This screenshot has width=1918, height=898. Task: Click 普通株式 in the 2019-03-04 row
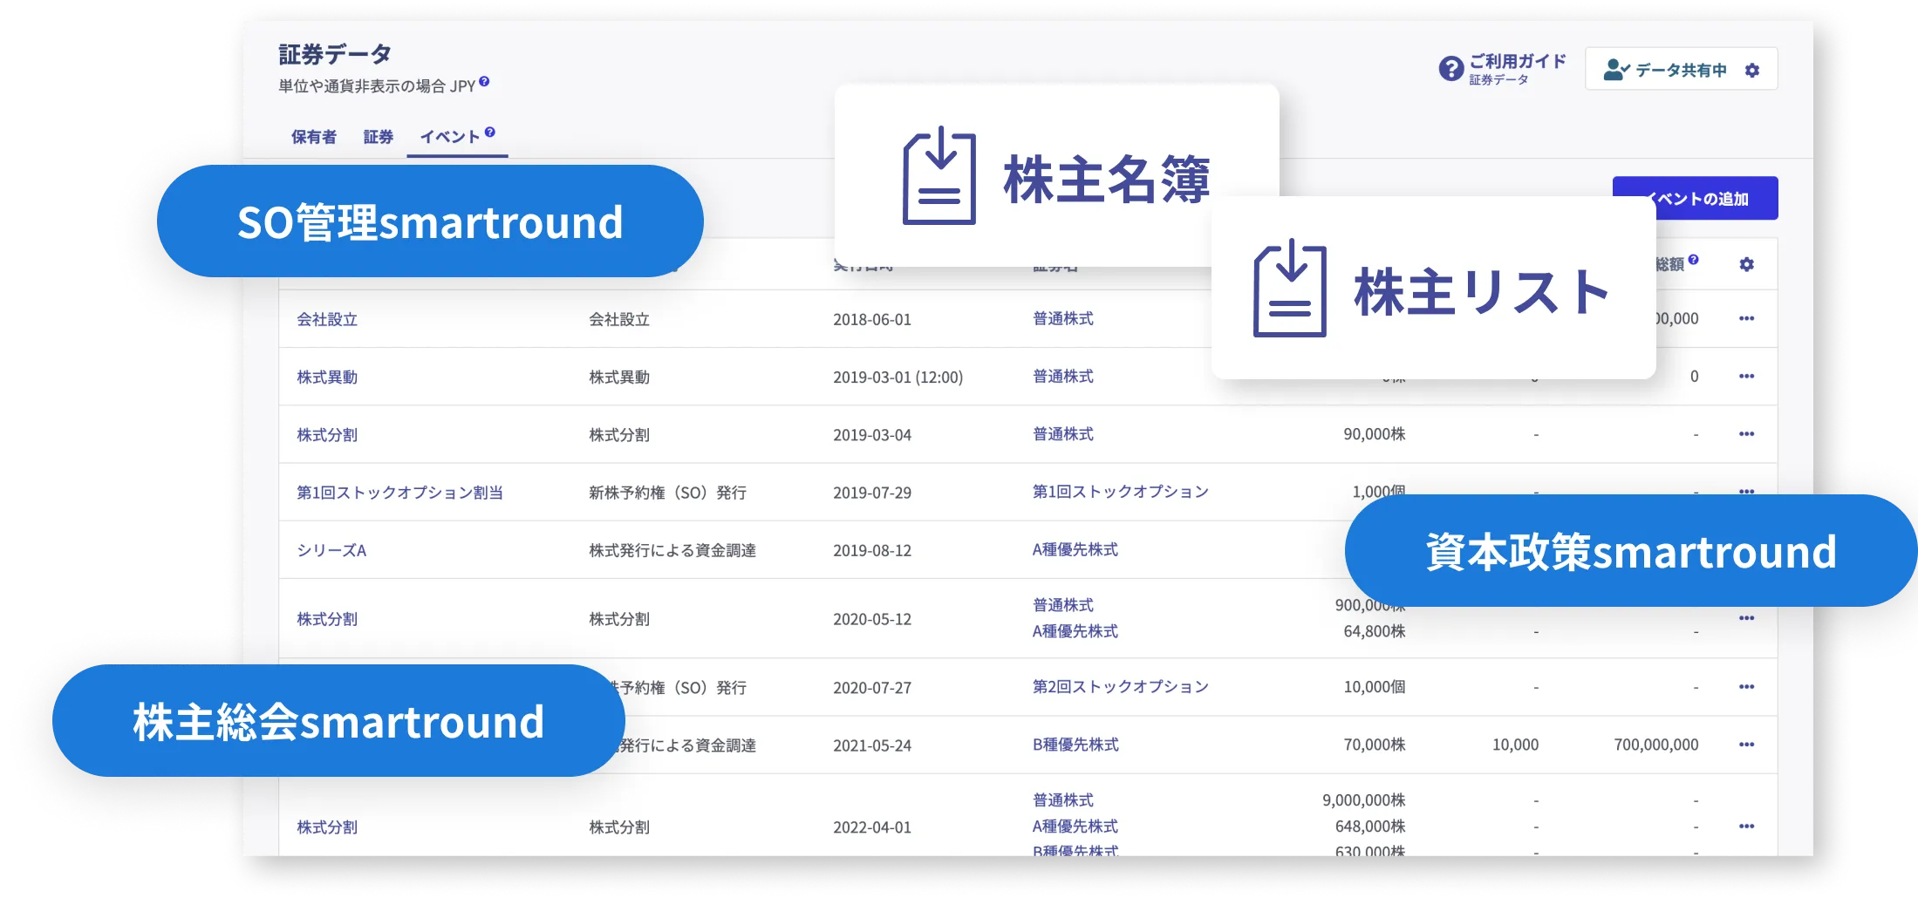click(x=1063, y=434)
